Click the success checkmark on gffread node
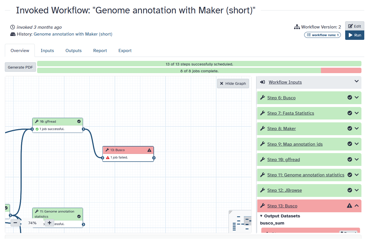 [79, 121]
